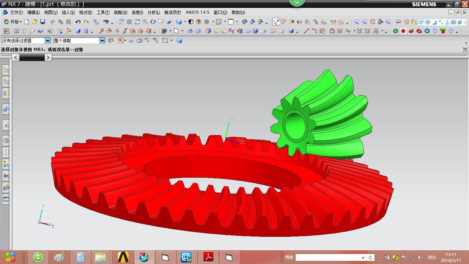Expand the gear toolbar options arrow

coord(457,32)
